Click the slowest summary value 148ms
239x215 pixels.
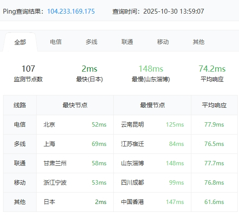151,69
